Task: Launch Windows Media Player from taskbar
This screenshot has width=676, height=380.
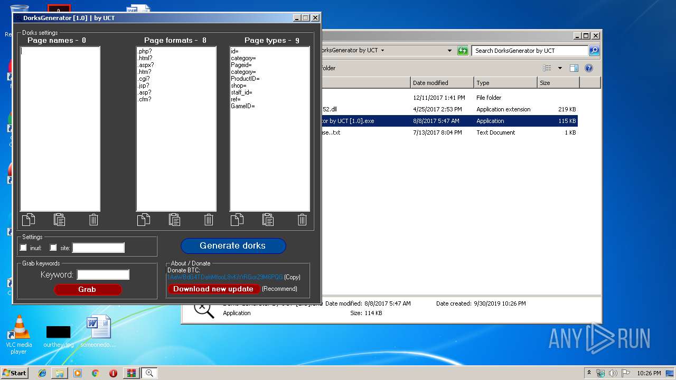Action: point(78,373)
